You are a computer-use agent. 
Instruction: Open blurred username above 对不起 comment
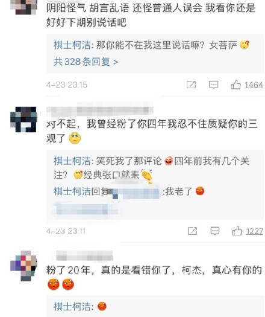[100, 110]
